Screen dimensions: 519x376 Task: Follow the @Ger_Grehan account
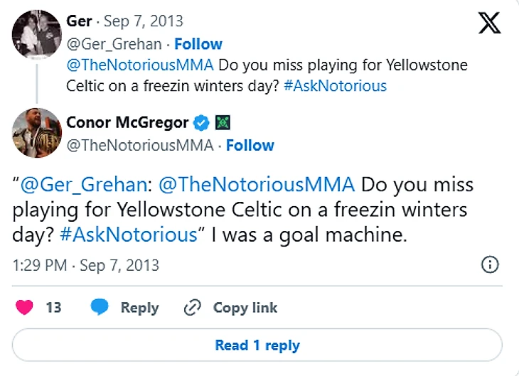(198, 44)
